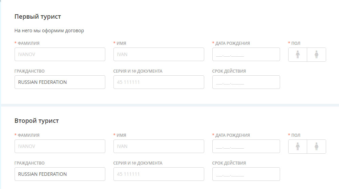Screen dimensions: 339x189
Task: Click the 'Второй турист' section heading
Action: click(37, 121)
